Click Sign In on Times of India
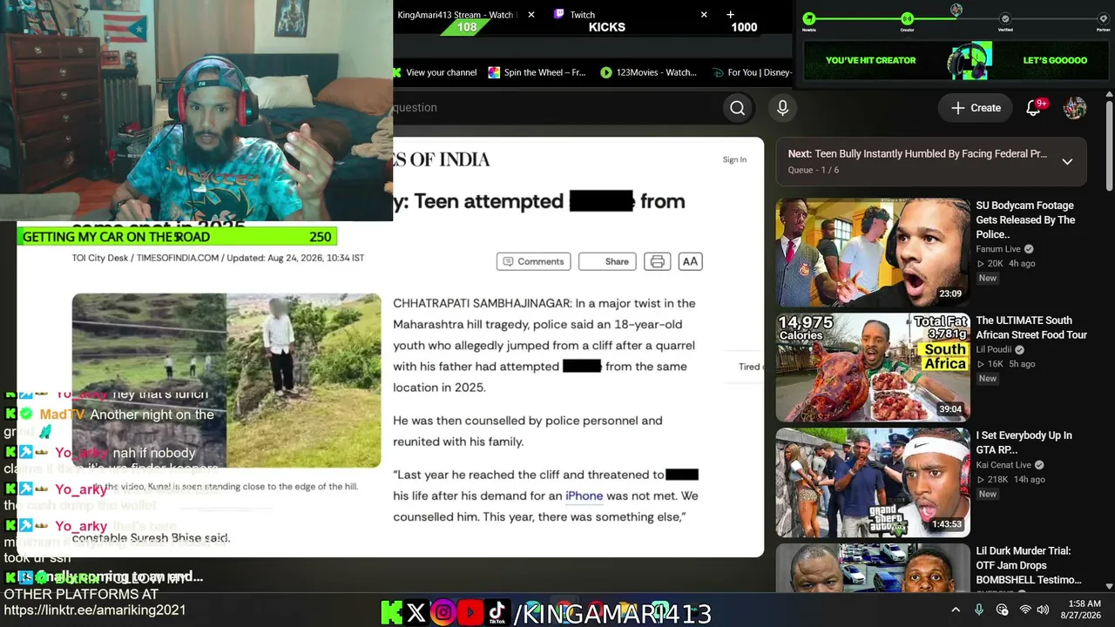 tap(734, 159)
